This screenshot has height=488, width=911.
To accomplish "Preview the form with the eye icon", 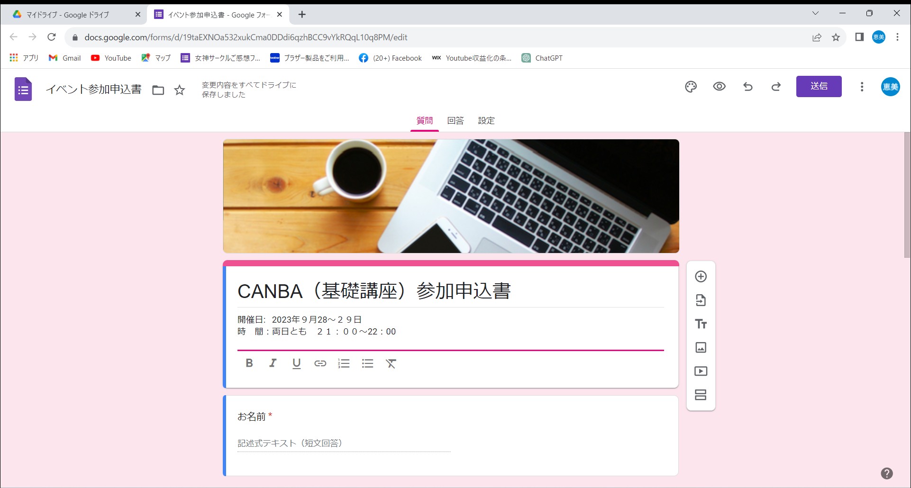I will click(719, 87).
